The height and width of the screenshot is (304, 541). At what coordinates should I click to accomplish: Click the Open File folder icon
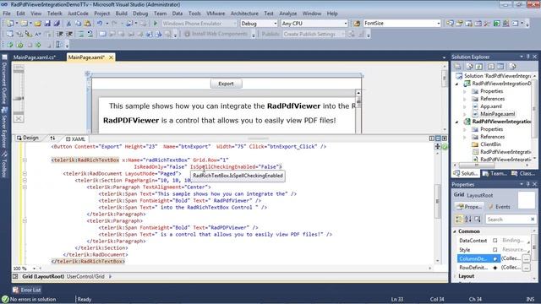tap(38, 24)
